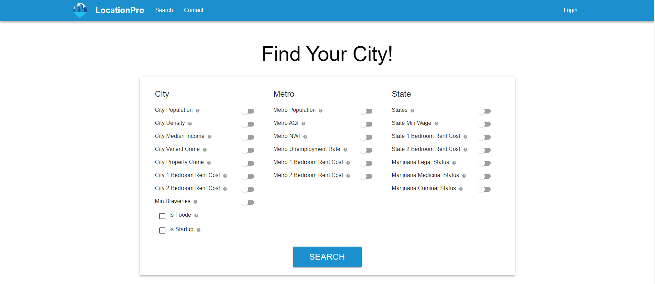Open the Search page in navbar
Viewport: 655px width, 284px height.
click(164, 10)
